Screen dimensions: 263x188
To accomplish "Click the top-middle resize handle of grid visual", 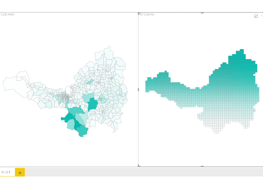I will point(202,13).
